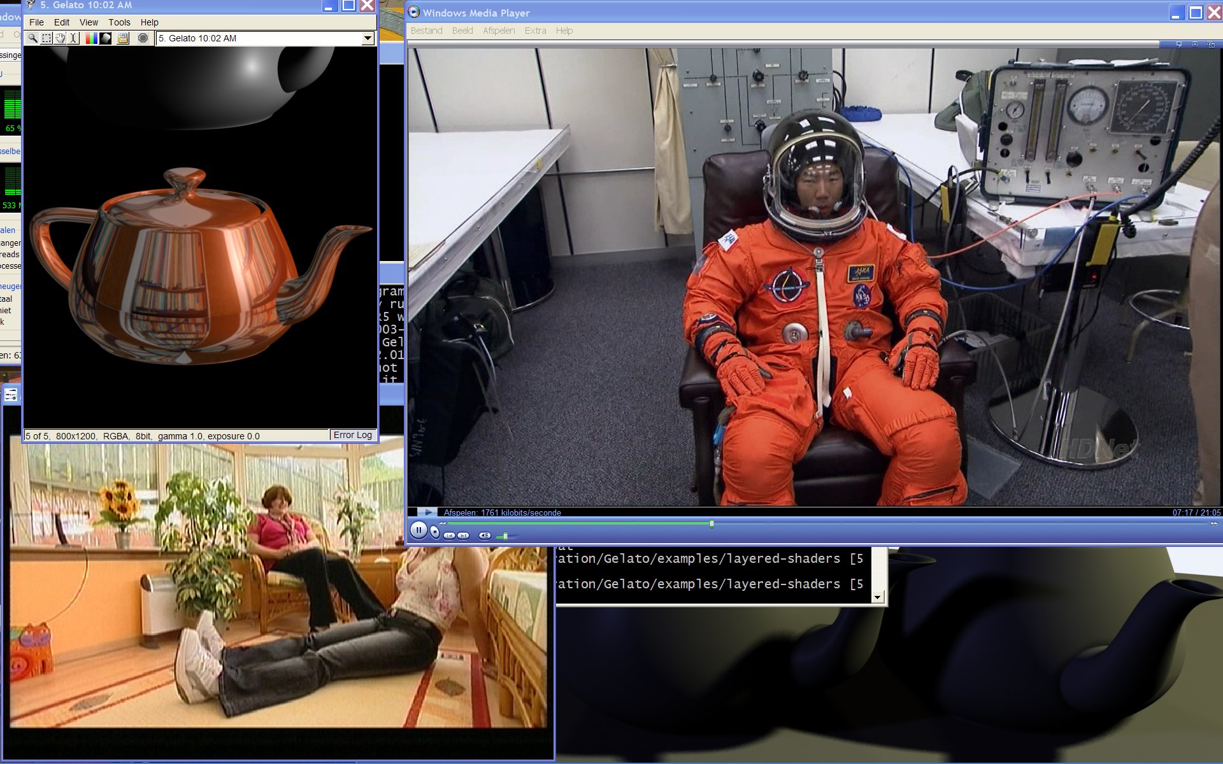Toggle the alpha channel view button
The image size is (1223, 764).
click(106, 38)
